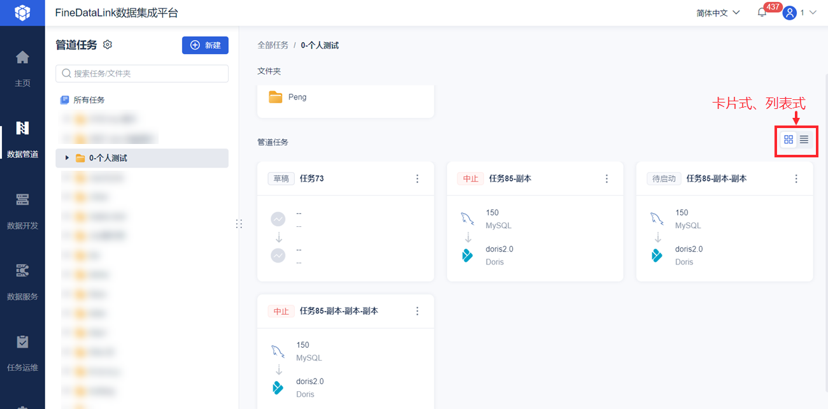This screenshot has height=409, width=828.
Task: Open the 简体中文 language dropdown
Action: pos(718,13)
